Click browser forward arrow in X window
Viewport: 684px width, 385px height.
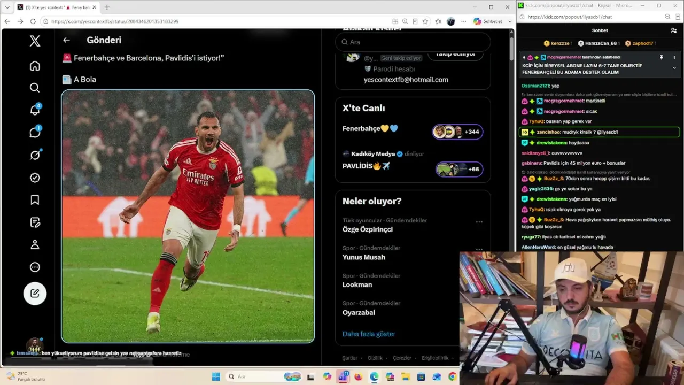point(20,21)
